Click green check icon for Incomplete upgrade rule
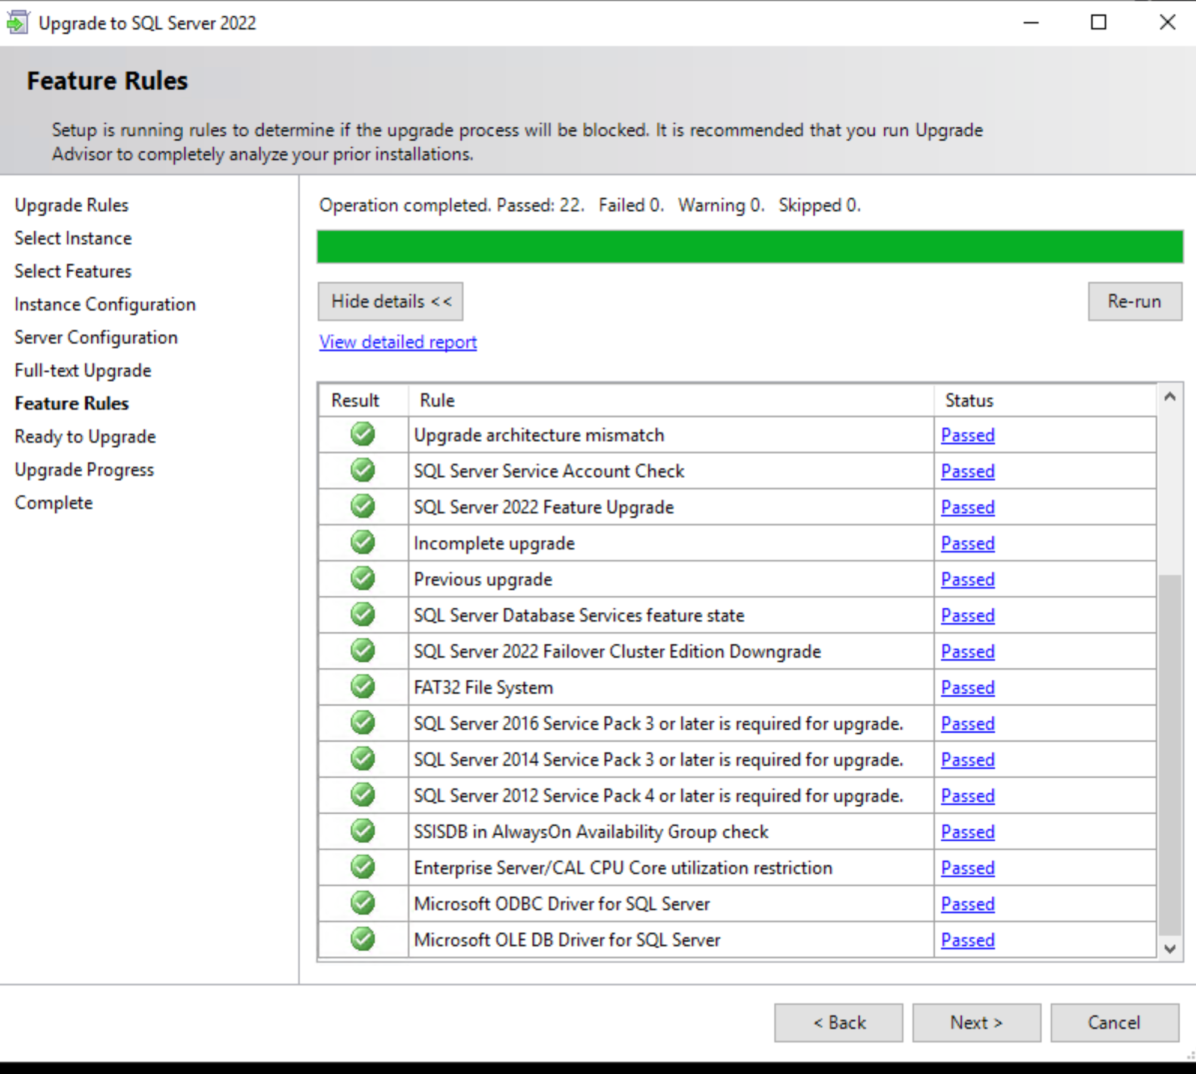The width and height of the screenshot is (1196, 1074). pos(363,542)
